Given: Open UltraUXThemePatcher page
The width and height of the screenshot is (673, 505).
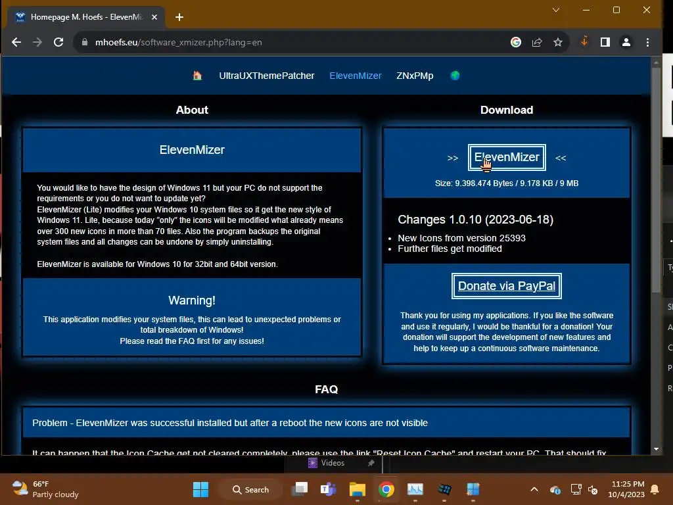Looking at the screenshot, I should [267, 76].
